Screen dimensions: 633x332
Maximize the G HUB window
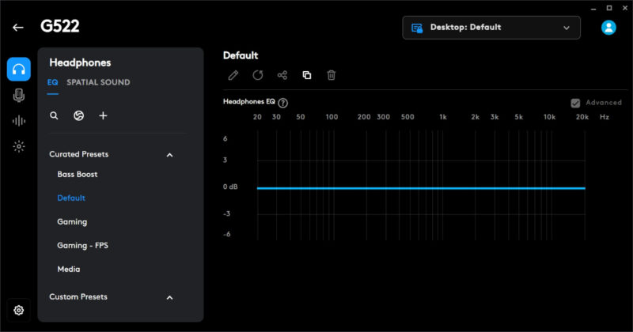click(x=609, y=8)
